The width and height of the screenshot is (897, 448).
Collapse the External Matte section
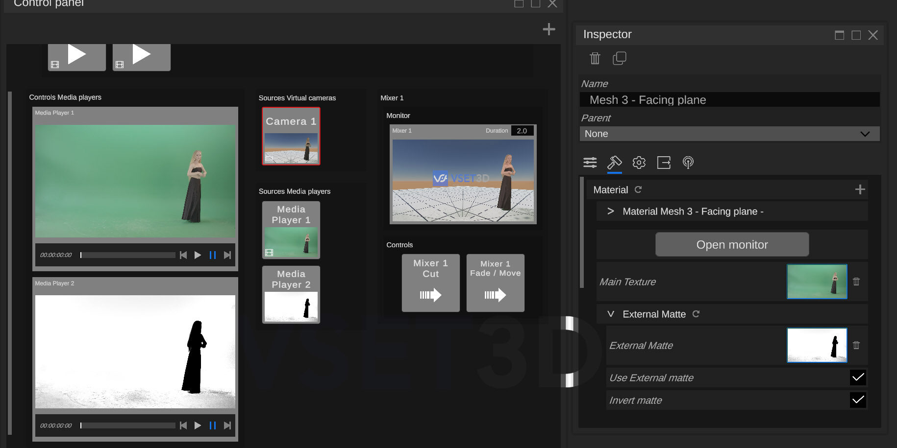pyautogui.click(x=611, y=314)
